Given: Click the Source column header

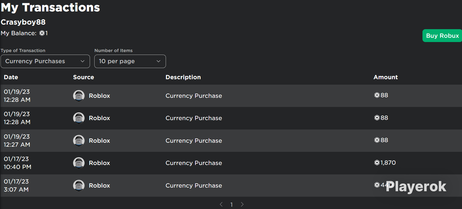Looking at the screenshot, I should click(x=83, y=77).
